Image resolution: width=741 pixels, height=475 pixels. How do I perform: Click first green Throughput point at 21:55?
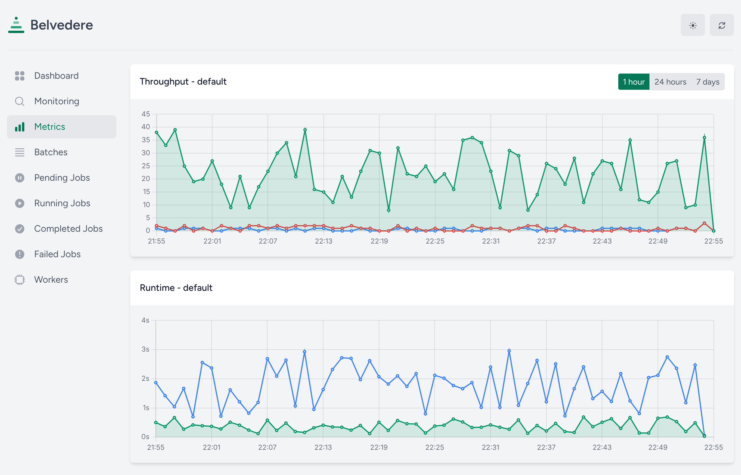pos(157,133)
